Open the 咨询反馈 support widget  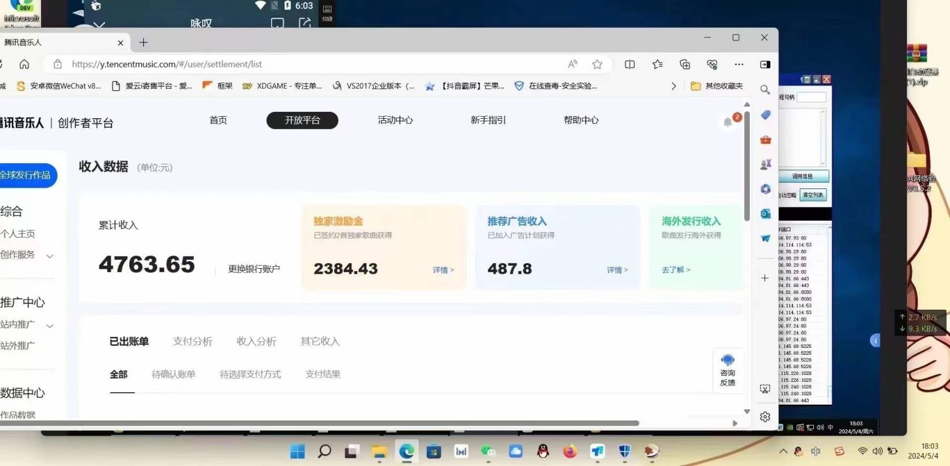pyautogui.click(x=728, y=371)
